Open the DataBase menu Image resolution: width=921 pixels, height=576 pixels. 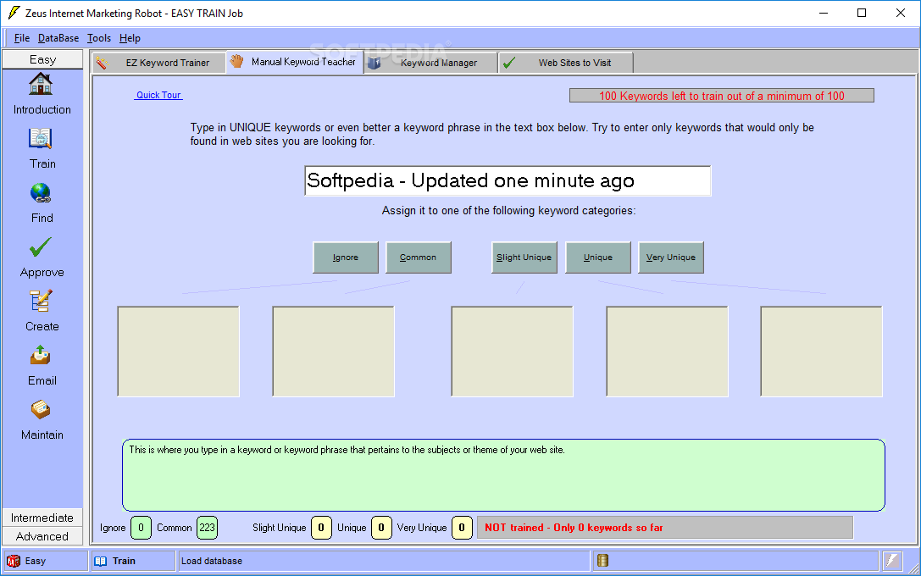click(58, 38)
